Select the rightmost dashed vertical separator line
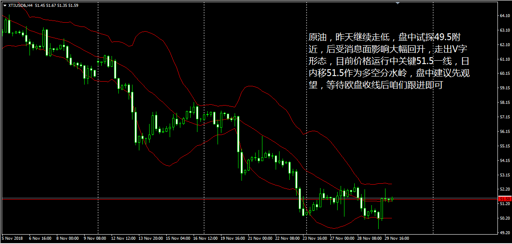 click(x=433, y=118)
